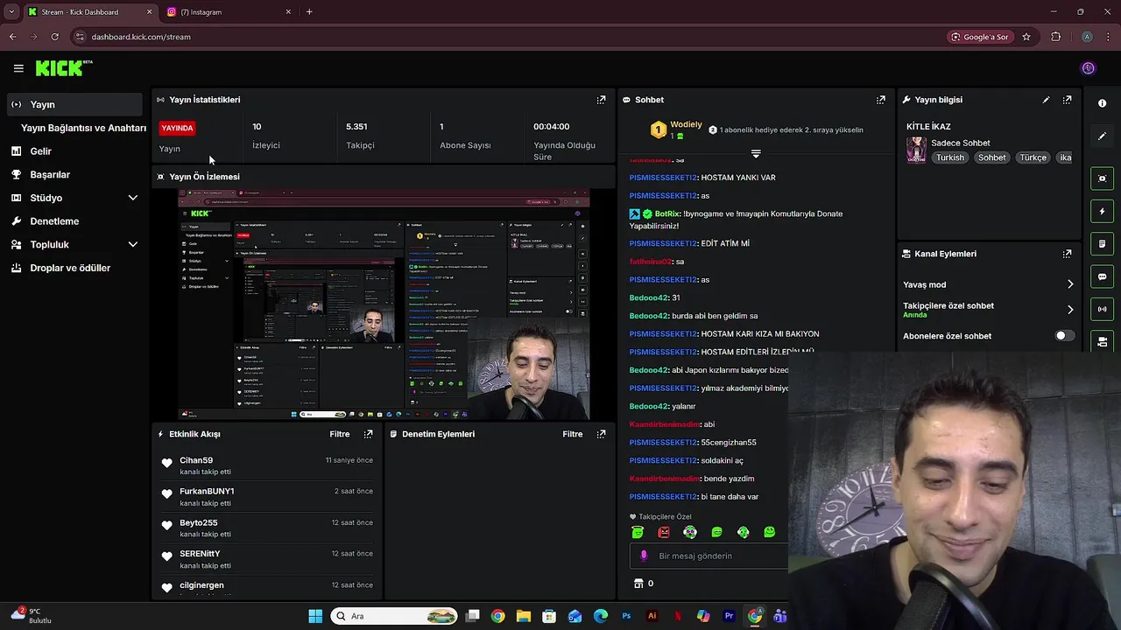
Task: Toggle Abonelere özel sohbet switch
Action: pos(1064,336)
